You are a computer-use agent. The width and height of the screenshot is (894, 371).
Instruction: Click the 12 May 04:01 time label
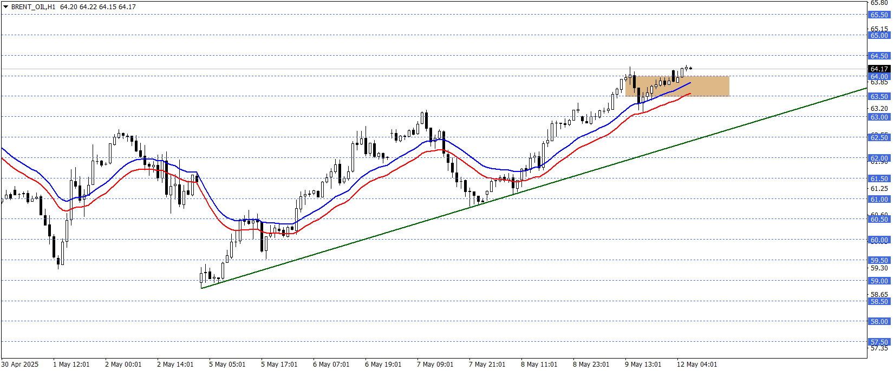pyautogui.click(x=697, y=364)
